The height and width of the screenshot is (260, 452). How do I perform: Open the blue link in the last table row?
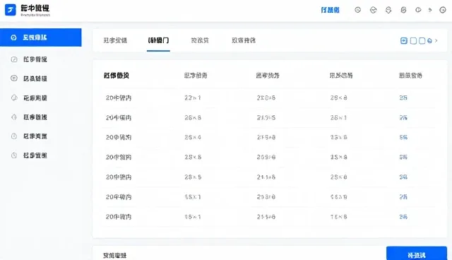click(403, 217)
